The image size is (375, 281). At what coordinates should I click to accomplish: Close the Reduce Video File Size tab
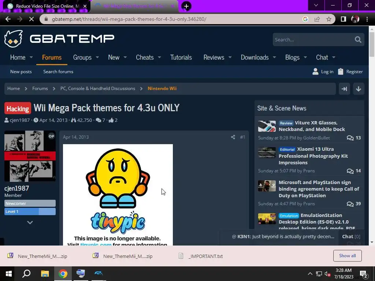[85, 6]
